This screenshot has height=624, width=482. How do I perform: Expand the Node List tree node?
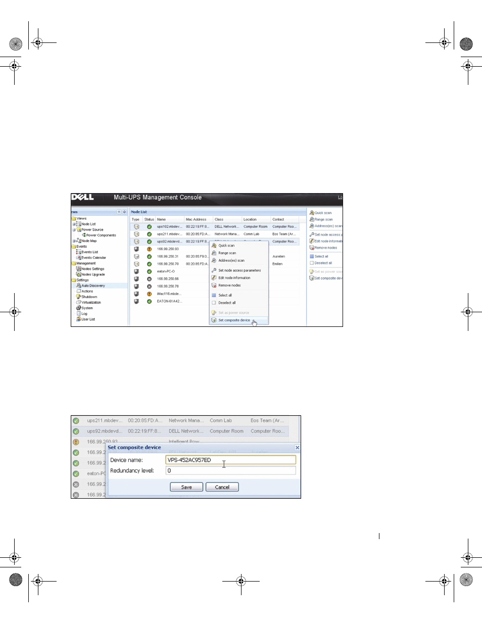(x=74, y=224)
